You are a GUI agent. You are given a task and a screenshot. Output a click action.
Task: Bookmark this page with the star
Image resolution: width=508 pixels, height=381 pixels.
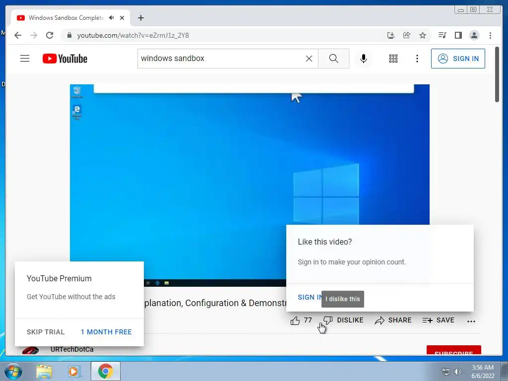(423, 35)
